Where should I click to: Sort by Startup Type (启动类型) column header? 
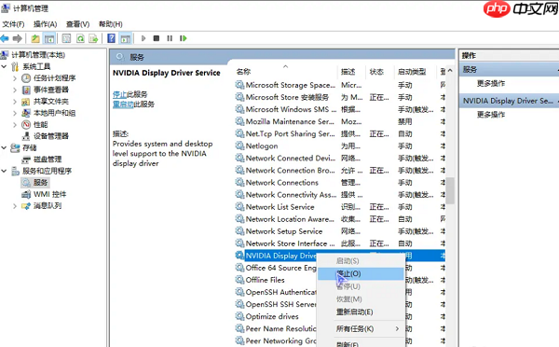[x=415, y=72]
